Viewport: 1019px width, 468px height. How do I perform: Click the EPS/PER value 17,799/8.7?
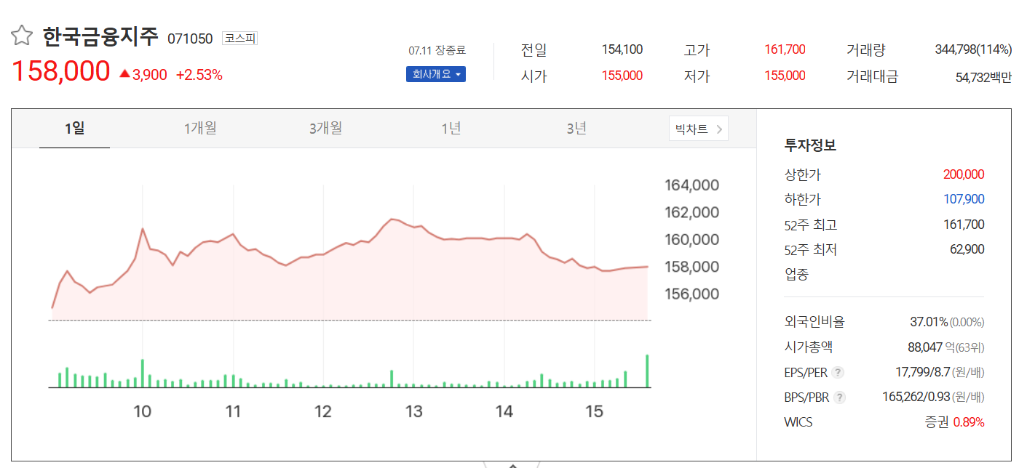click(922, 373)
